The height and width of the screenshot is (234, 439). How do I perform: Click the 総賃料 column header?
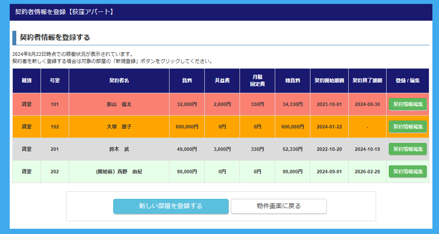point(292,81)
